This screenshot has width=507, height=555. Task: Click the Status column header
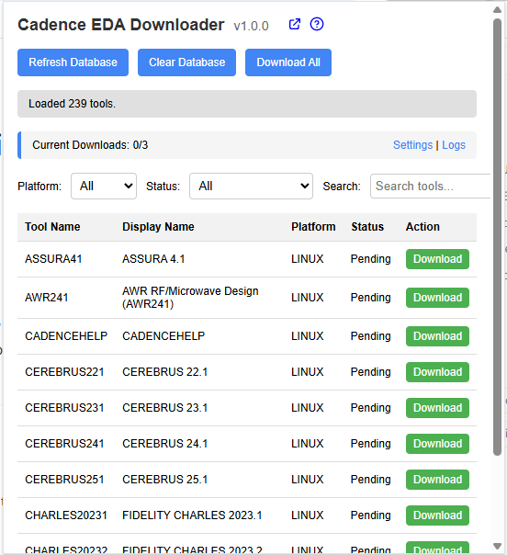367,227
